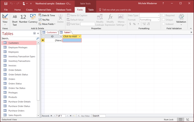194x122 pixels.
Task: Apply percent format
Action: (x=134, y=24)
